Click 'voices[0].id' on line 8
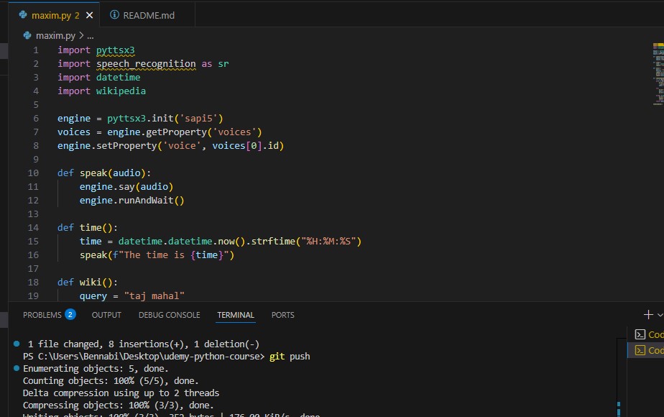 click(x=246, y=145)
